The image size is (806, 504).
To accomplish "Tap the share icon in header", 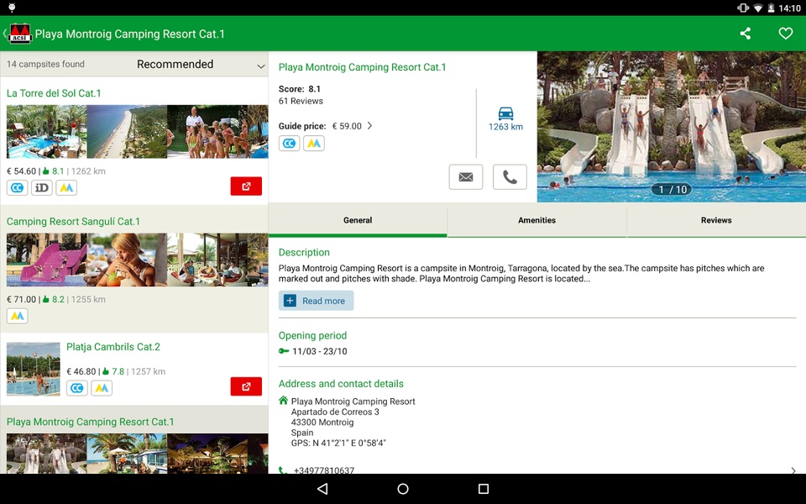I will coord(746,34).
